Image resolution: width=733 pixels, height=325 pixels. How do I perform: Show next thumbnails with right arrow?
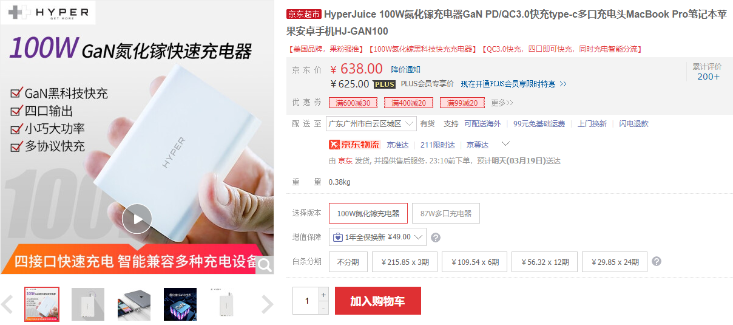pyautogui.click(x=268, y=304)
